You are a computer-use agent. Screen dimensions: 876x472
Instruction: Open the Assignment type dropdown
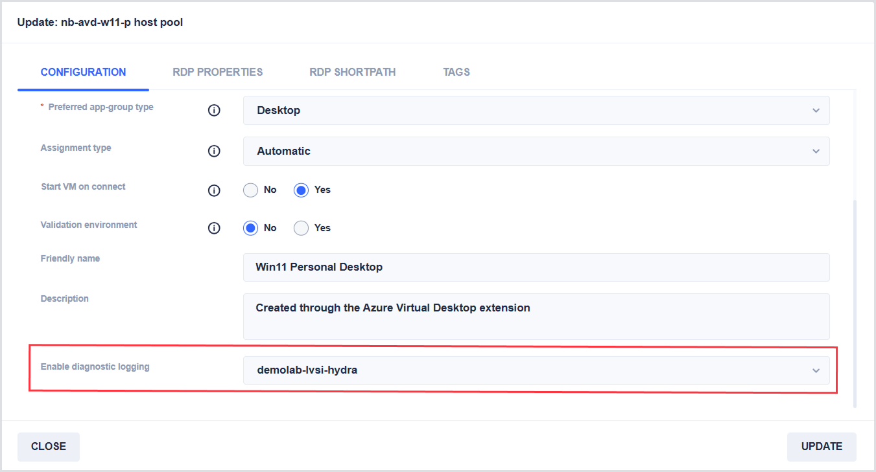[x=536, y=151]
